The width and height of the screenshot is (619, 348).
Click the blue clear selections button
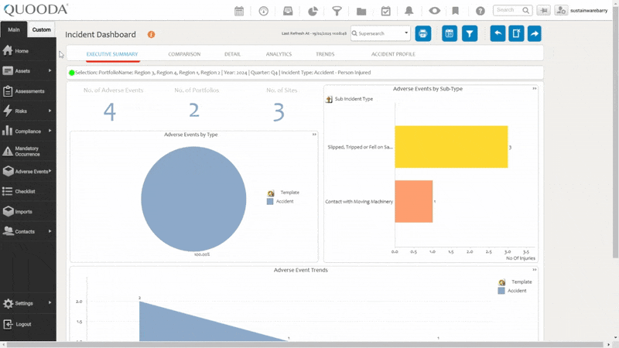(x=516, y=33)
